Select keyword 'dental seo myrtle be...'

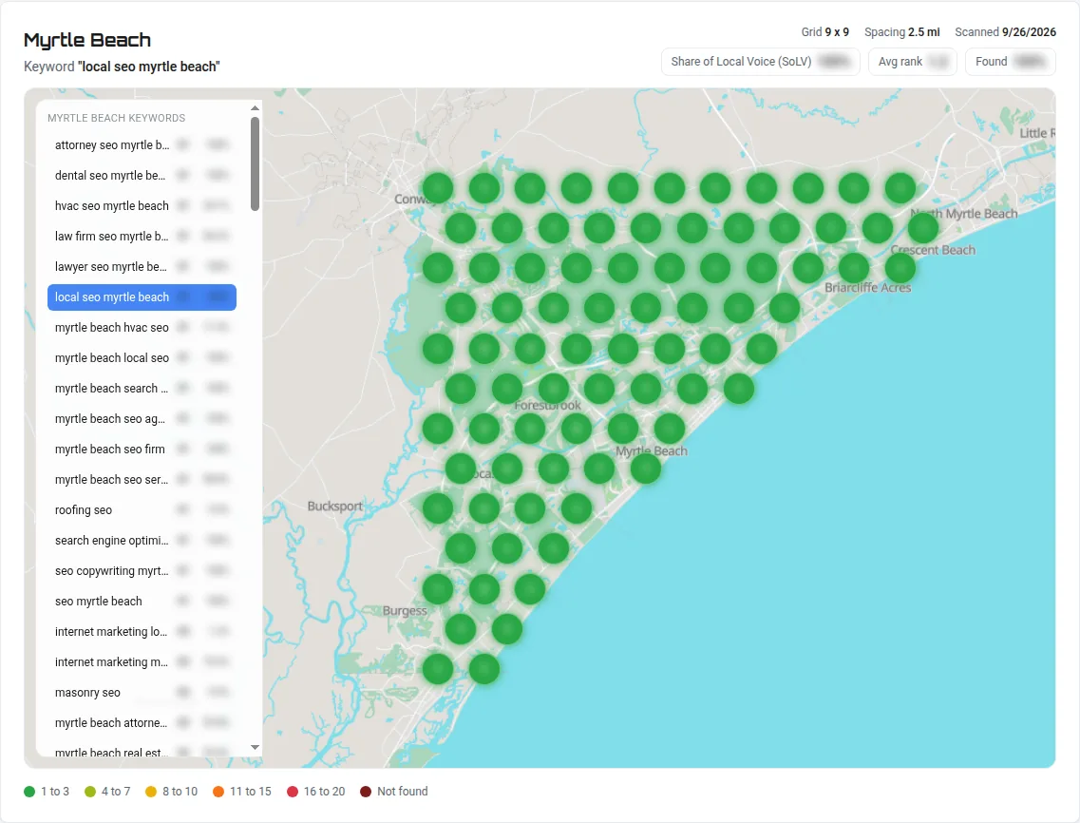pos(142,175)
